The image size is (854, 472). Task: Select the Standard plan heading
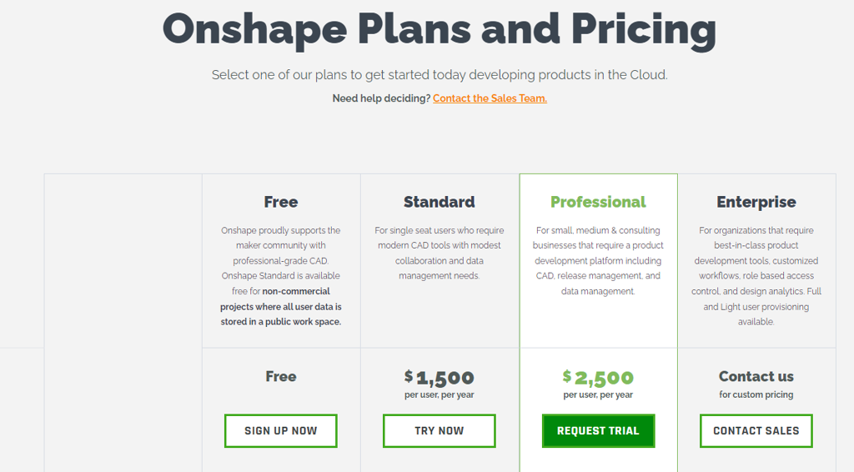point(439,202)
